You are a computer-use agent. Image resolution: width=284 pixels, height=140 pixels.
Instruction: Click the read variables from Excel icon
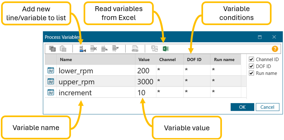click(x=166, y=49)
